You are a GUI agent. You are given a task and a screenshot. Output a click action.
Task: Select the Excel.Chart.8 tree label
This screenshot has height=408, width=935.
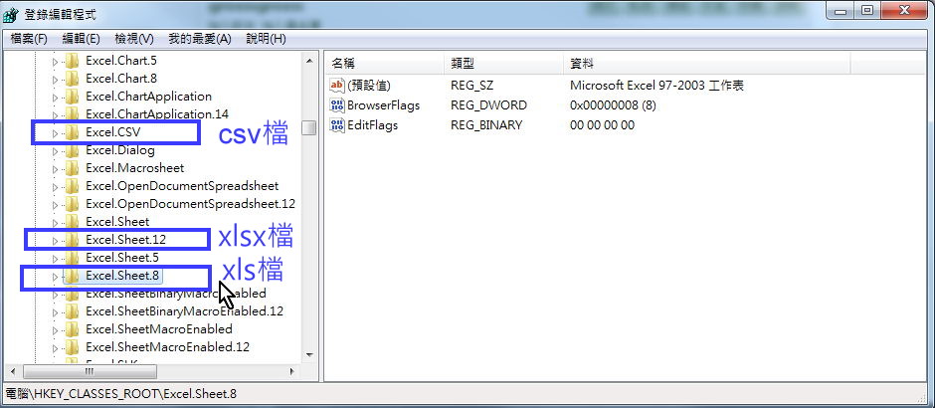[x=121, y=79]
